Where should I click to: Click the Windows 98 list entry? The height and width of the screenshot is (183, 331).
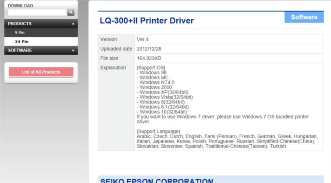point(151,72)
